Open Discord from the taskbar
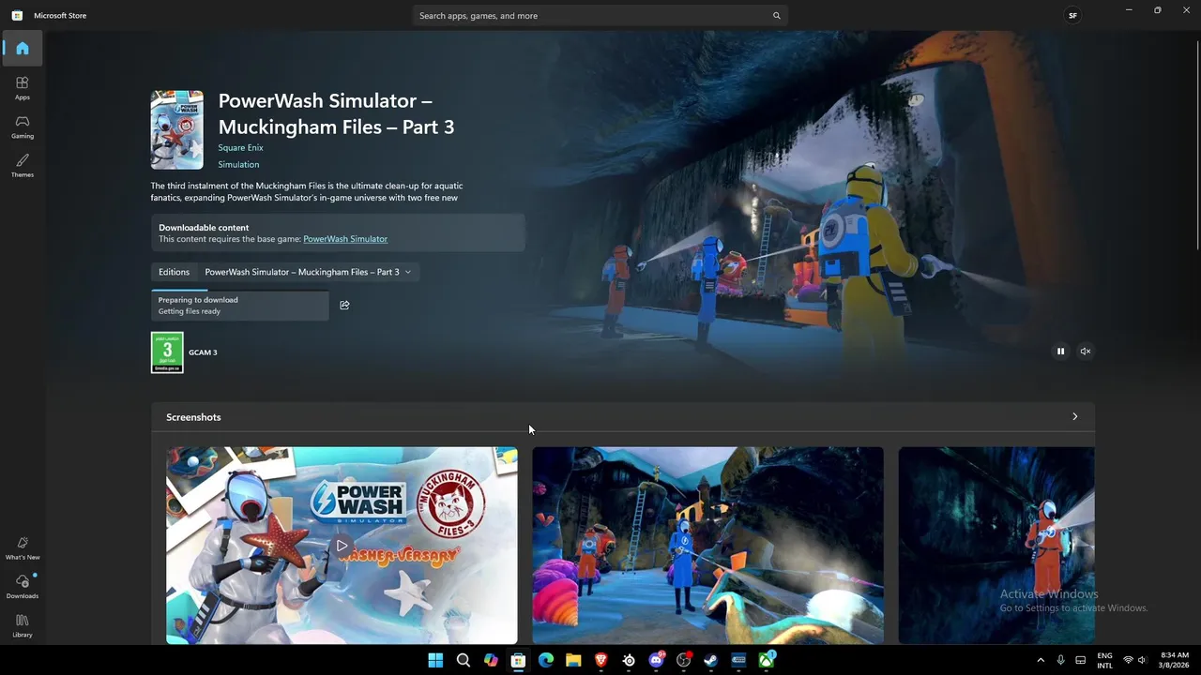 click(x=657, y=660)
